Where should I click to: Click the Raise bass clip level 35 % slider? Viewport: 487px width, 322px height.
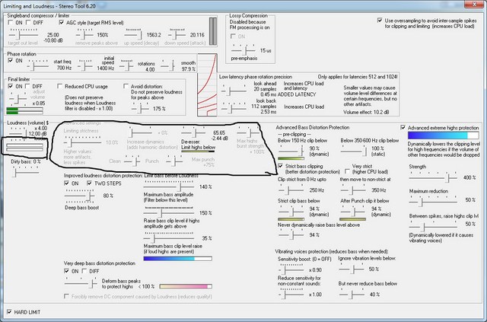coord(169,238)
